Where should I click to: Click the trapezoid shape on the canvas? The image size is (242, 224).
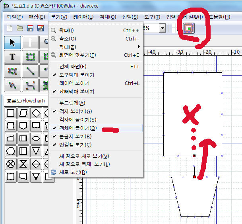point(195,197)
